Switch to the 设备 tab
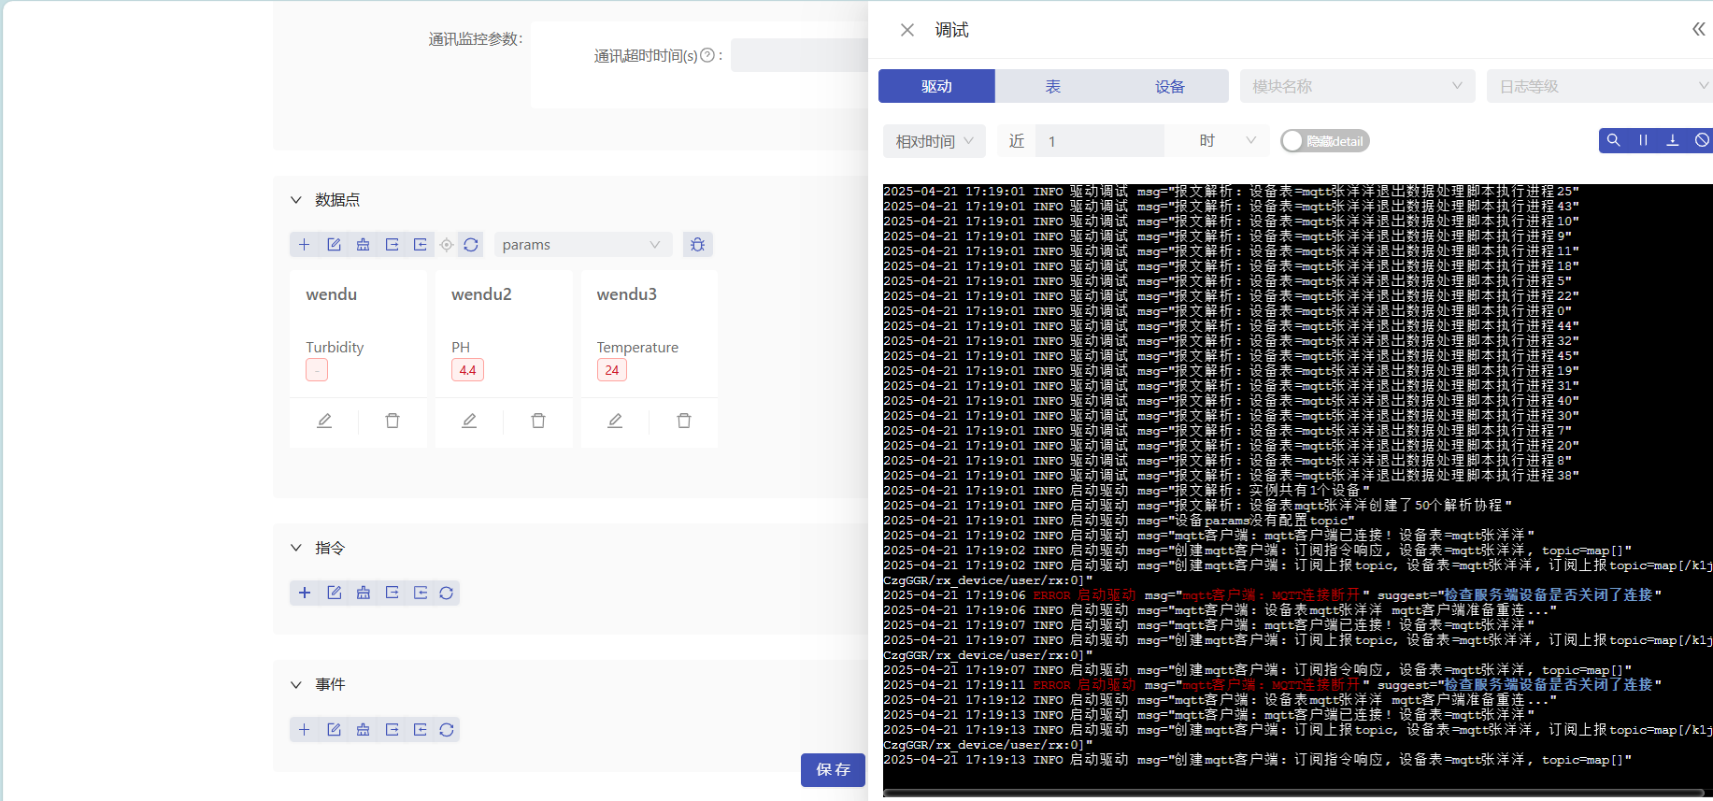Screen dimensions: 1713x801 point(1169,86)
